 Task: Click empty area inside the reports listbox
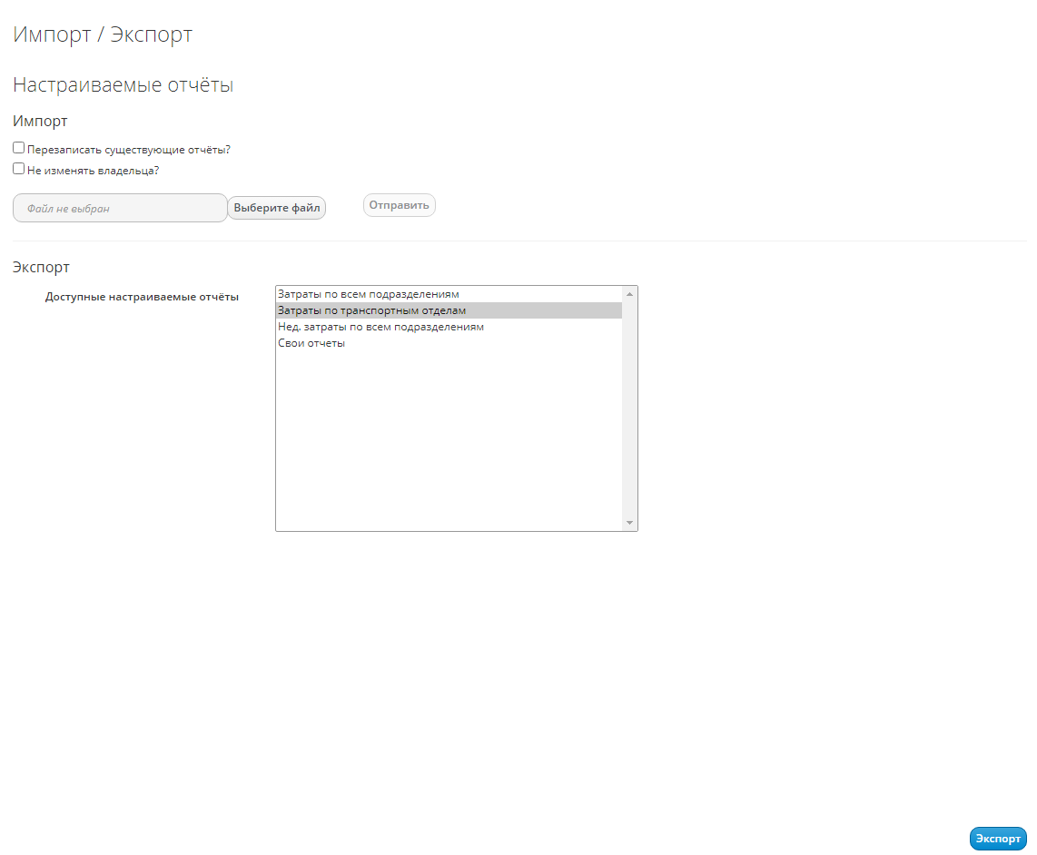coord(449,436)
